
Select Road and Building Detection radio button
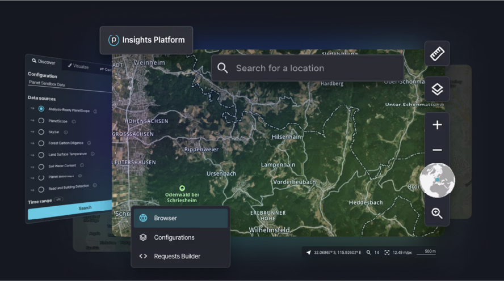(41, 190)
